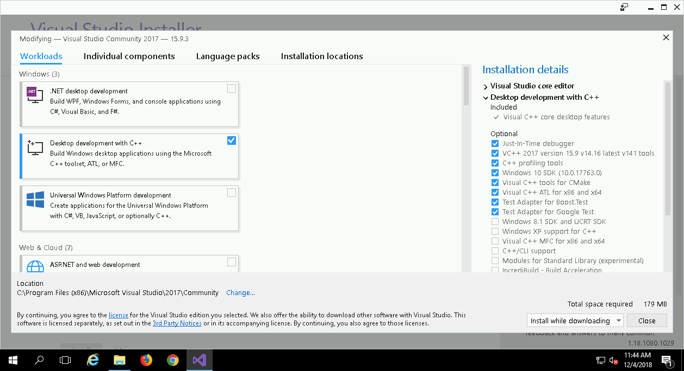Click the Windows (3) category heading

(39, 74)
